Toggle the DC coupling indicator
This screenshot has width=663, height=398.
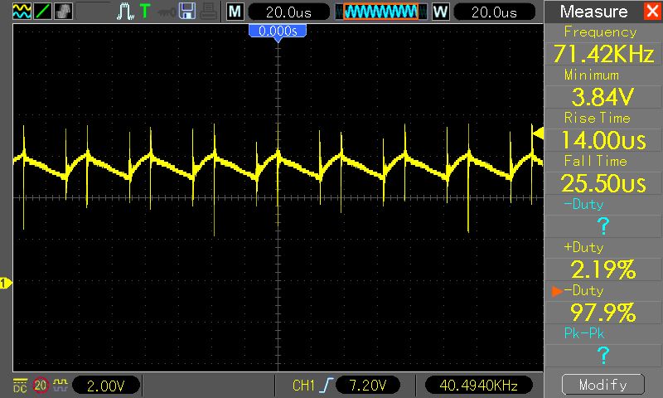click(20, 386)
